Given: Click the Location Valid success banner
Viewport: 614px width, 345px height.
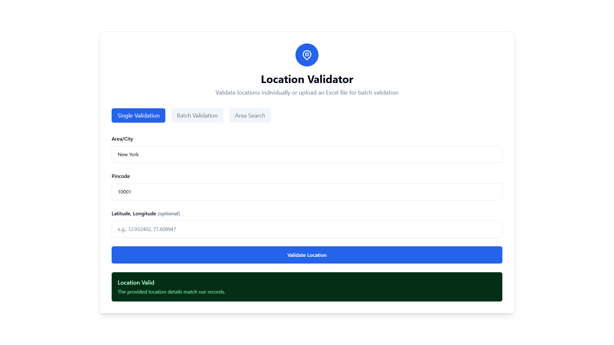Looking at the screenshot, I should (307, 287).
